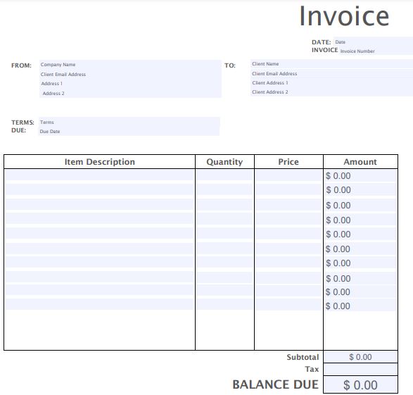Click the empty Tax field
Viewport: 413px width, 395px height.
(x=360, y=370)
